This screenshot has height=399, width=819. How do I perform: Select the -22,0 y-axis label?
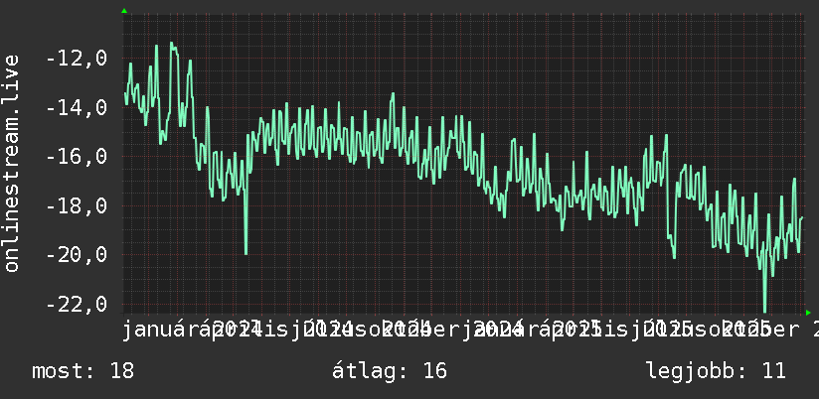click(77, 304)
